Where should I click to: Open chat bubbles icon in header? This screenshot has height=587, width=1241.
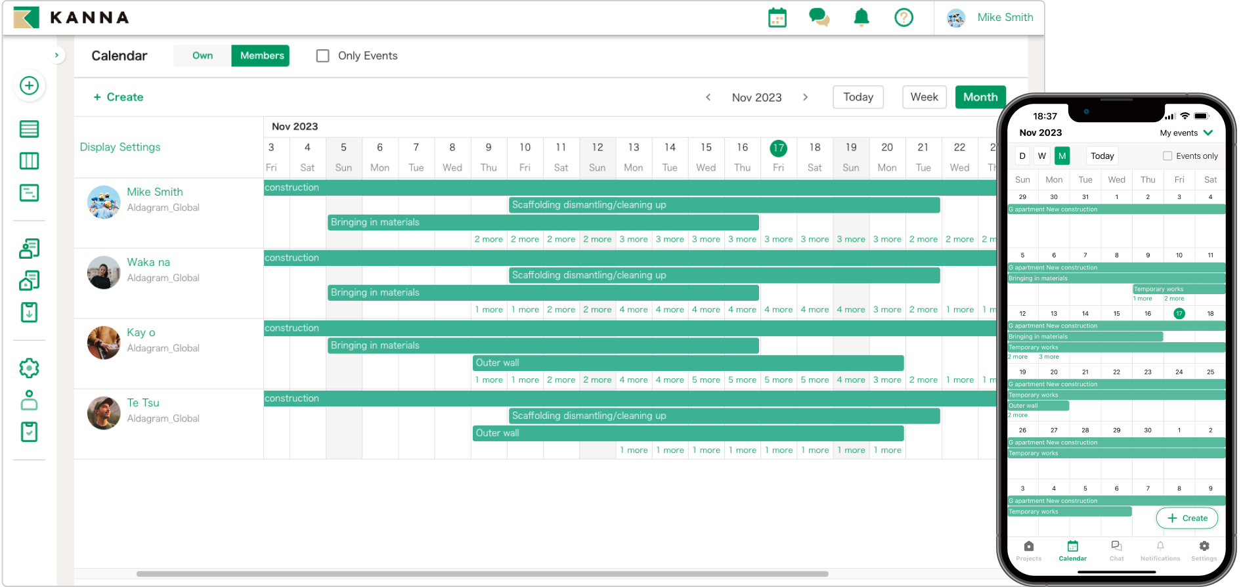click(819, 18)
